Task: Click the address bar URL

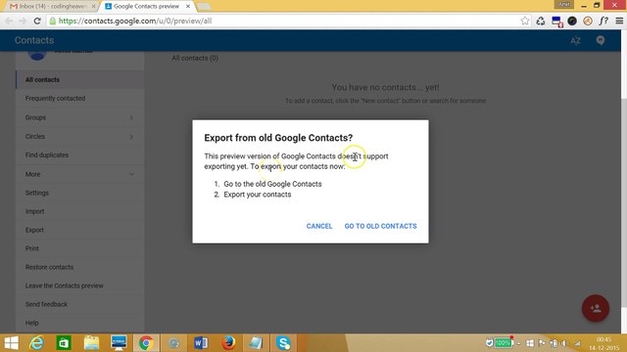Action: [x=135, y=21]
